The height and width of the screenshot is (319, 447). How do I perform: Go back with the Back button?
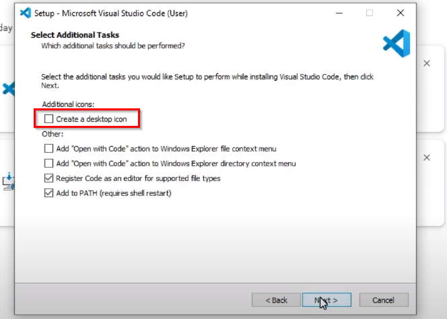pyautogui.click(x=276, y=299)
